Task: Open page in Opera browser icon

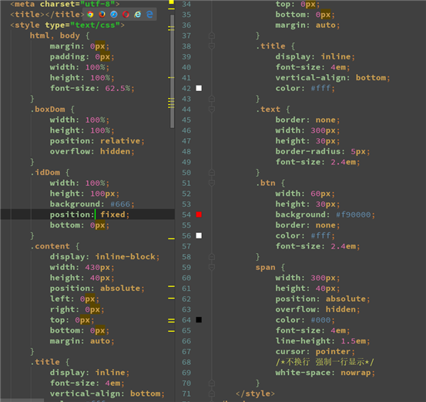Action: [126, 15]
